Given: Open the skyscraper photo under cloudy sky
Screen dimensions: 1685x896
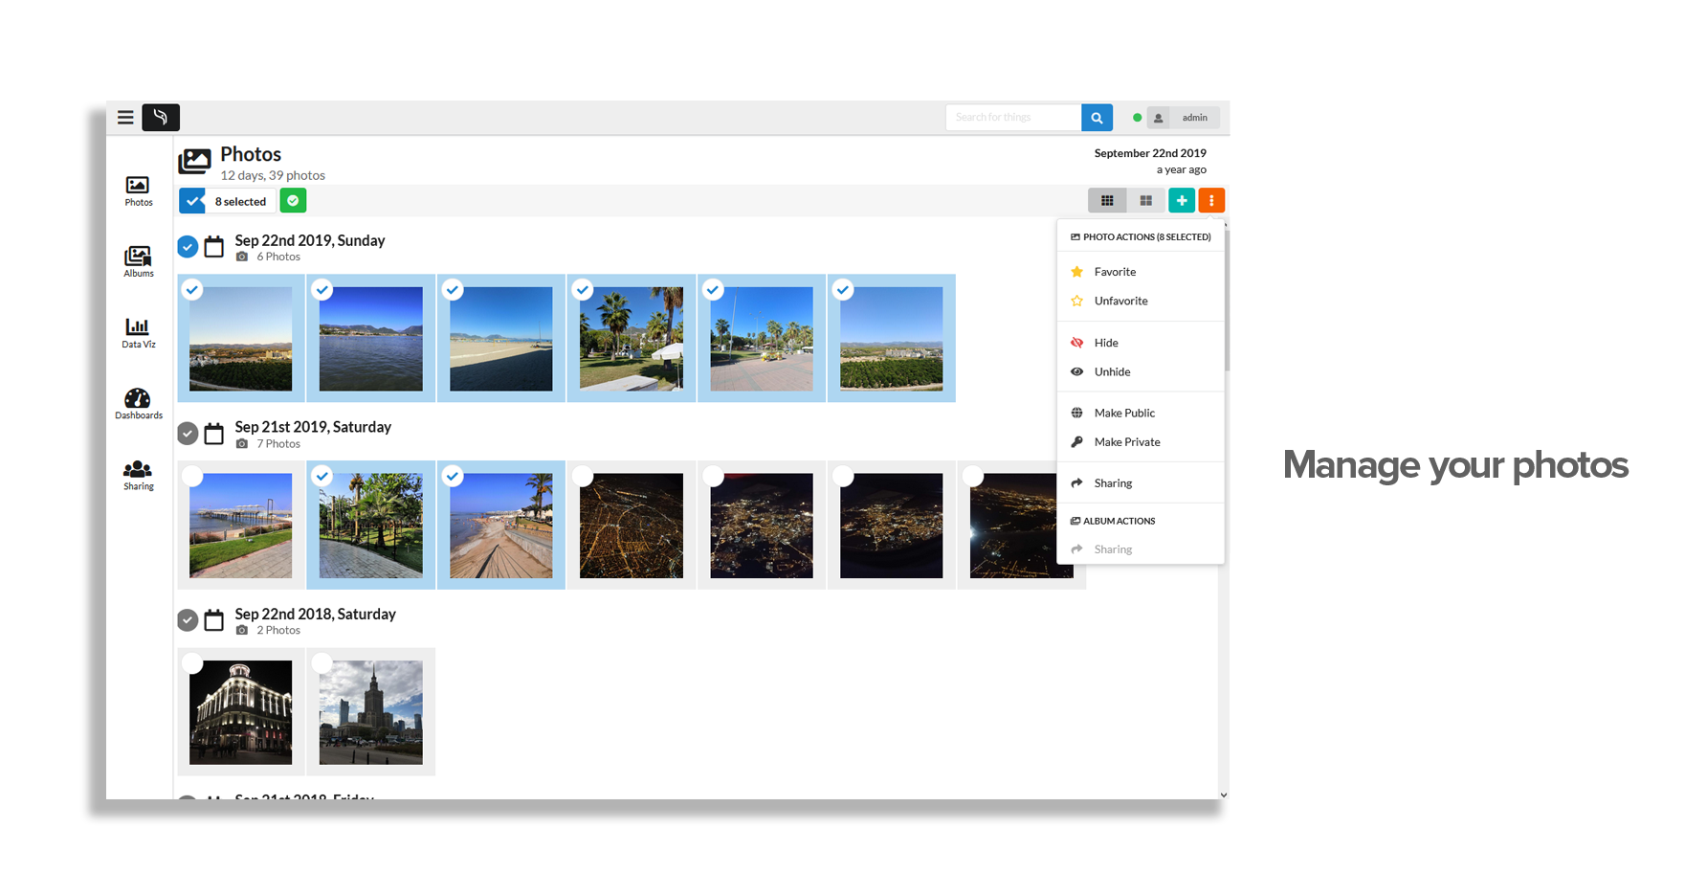Looking at the screenshot, I should [371, 712].
